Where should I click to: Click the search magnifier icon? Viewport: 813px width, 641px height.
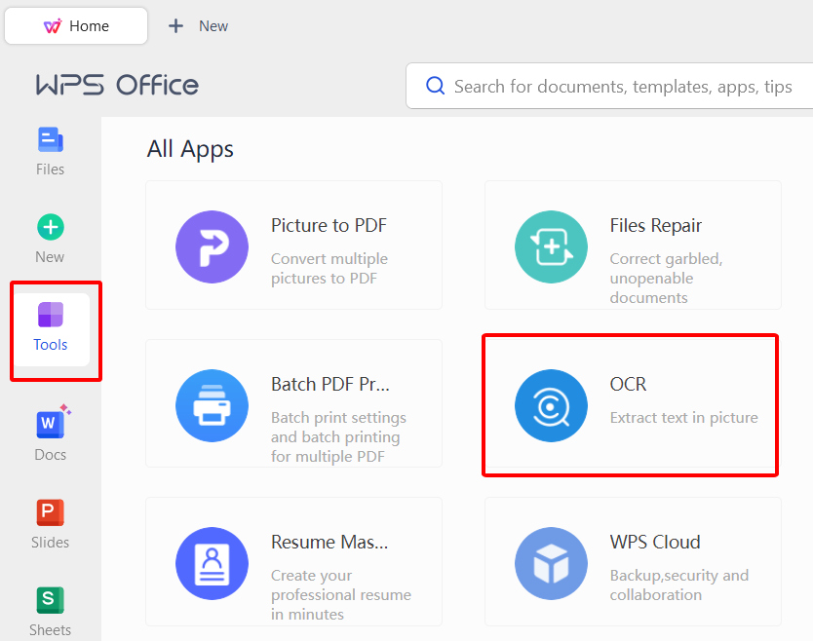(x=435, y=86)
